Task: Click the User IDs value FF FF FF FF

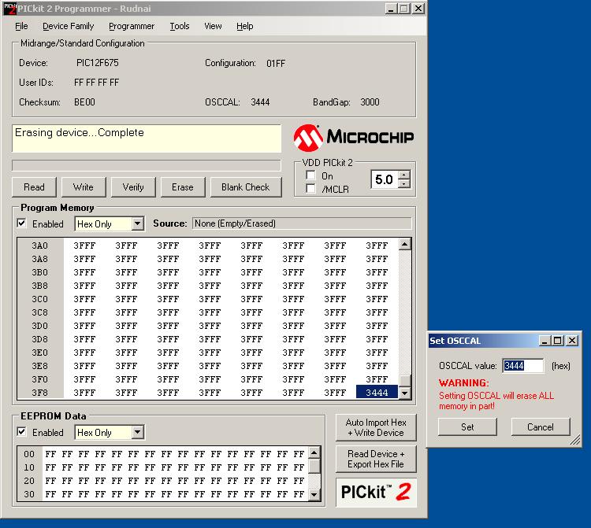Action: (x=96, y=83)
